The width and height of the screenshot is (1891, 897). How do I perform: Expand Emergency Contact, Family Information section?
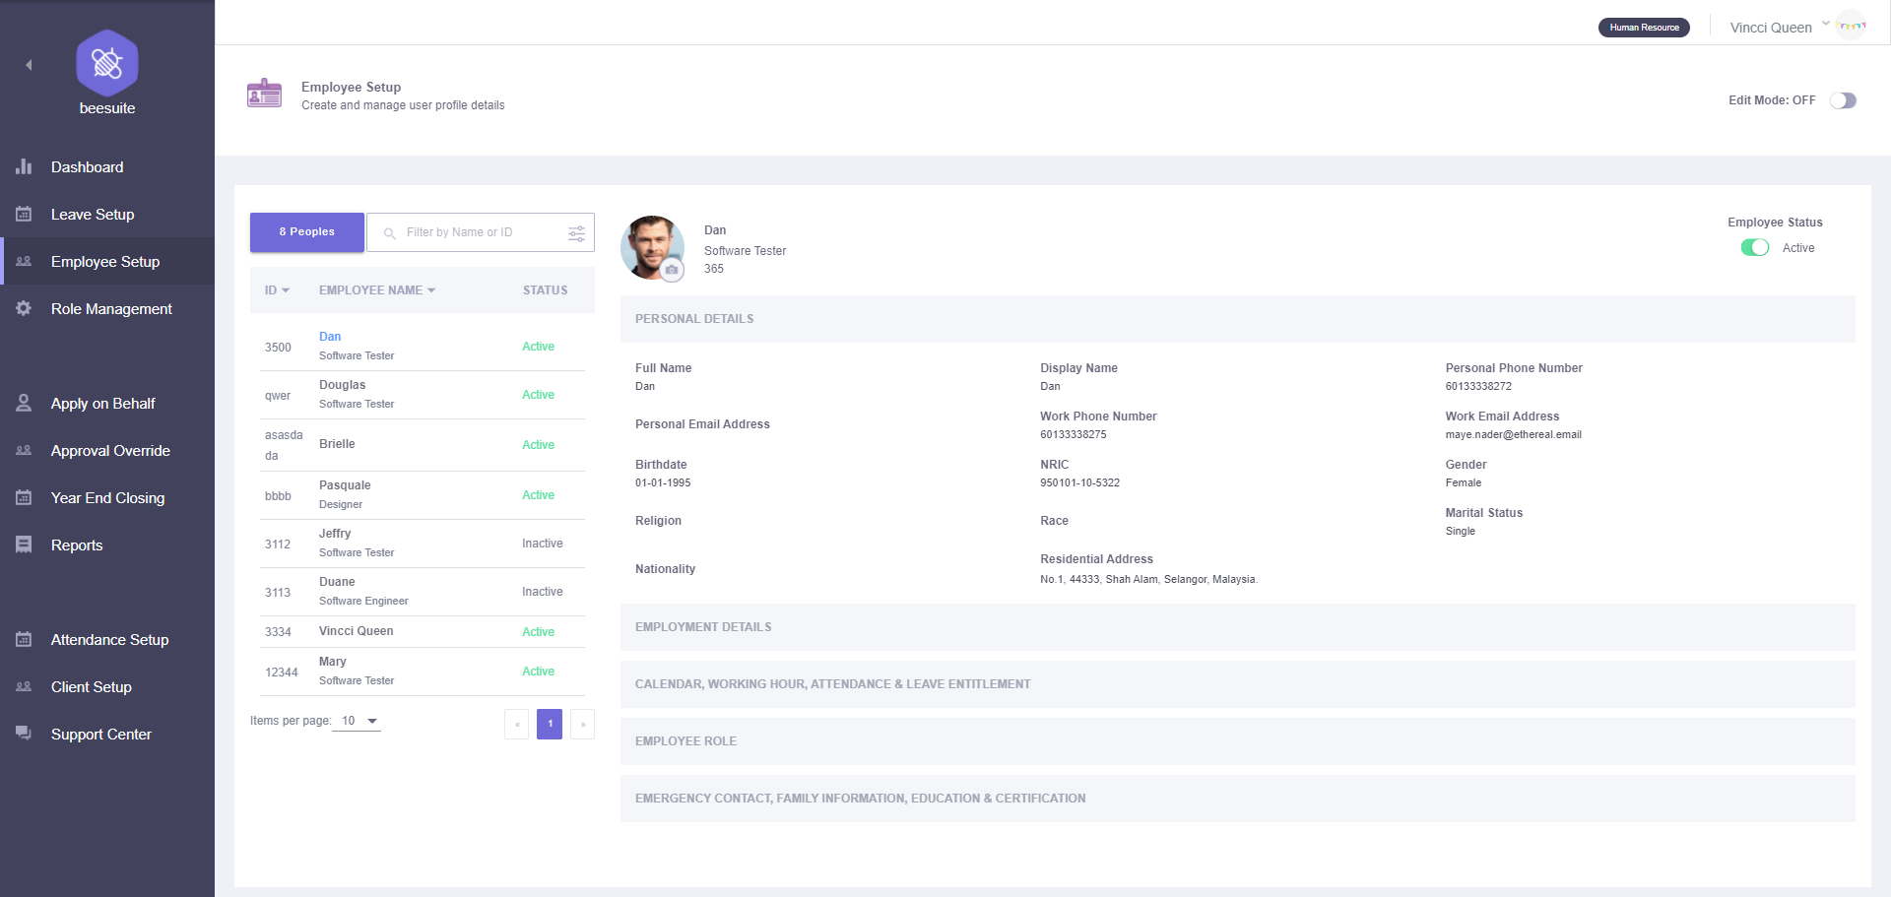click(x=1237, y=799)
